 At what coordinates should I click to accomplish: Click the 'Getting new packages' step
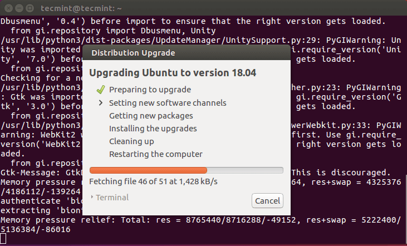point(151,116)
